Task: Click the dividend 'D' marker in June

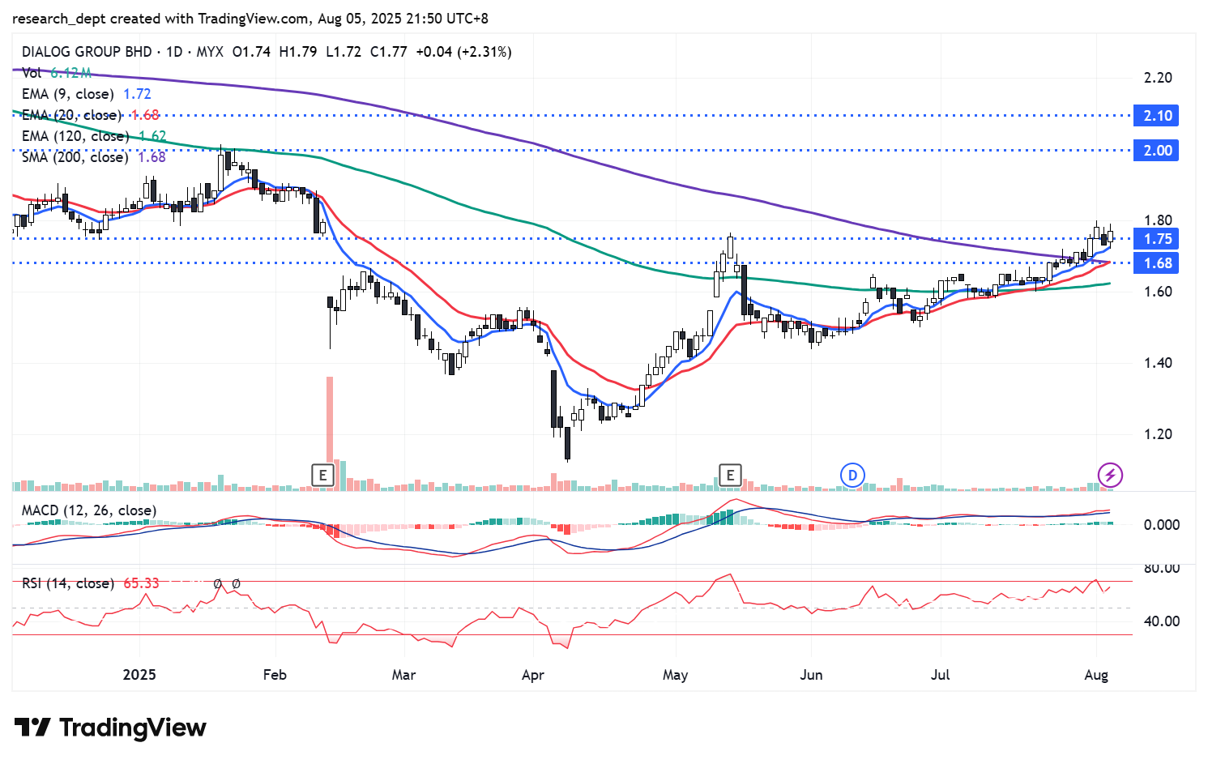Action: click(x=852, y=475)
